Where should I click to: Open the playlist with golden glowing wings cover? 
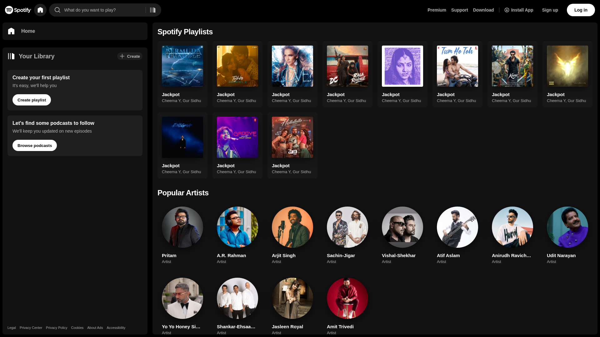coord(567,74)
